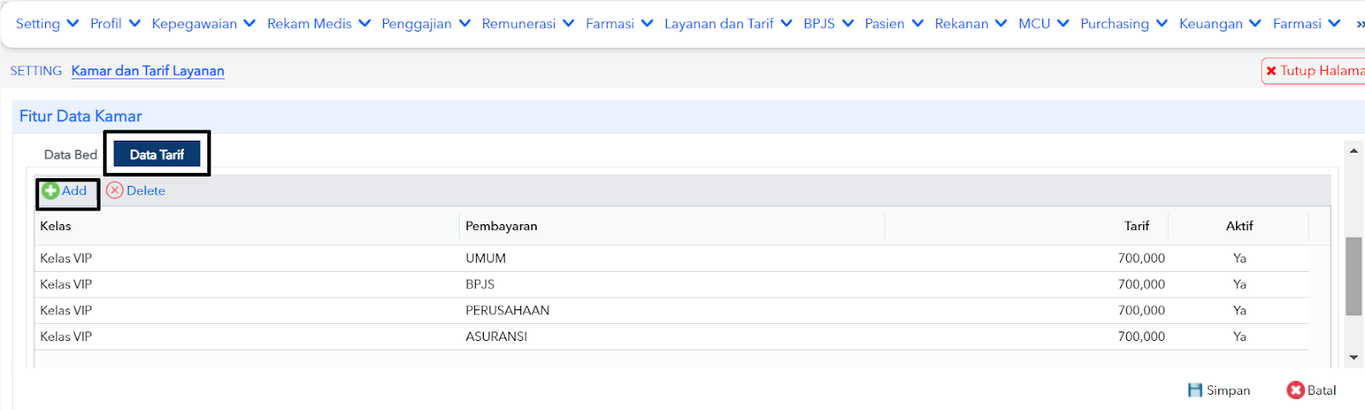
Task: Switch to the Data Bed tab
Action: tap(71, 155)
